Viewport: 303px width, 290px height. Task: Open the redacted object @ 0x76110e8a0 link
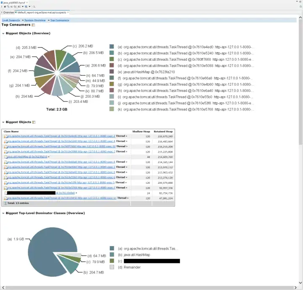pyautogui.click(x=65, y=193)
